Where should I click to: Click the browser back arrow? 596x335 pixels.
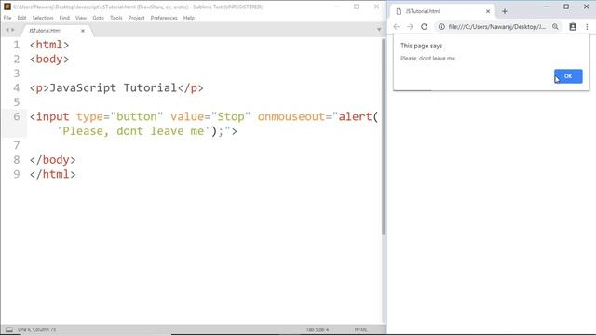click(x=397, y=27)
